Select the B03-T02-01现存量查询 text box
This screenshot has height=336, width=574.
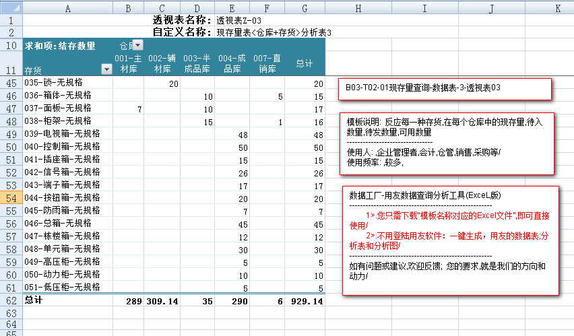(445, 89)
